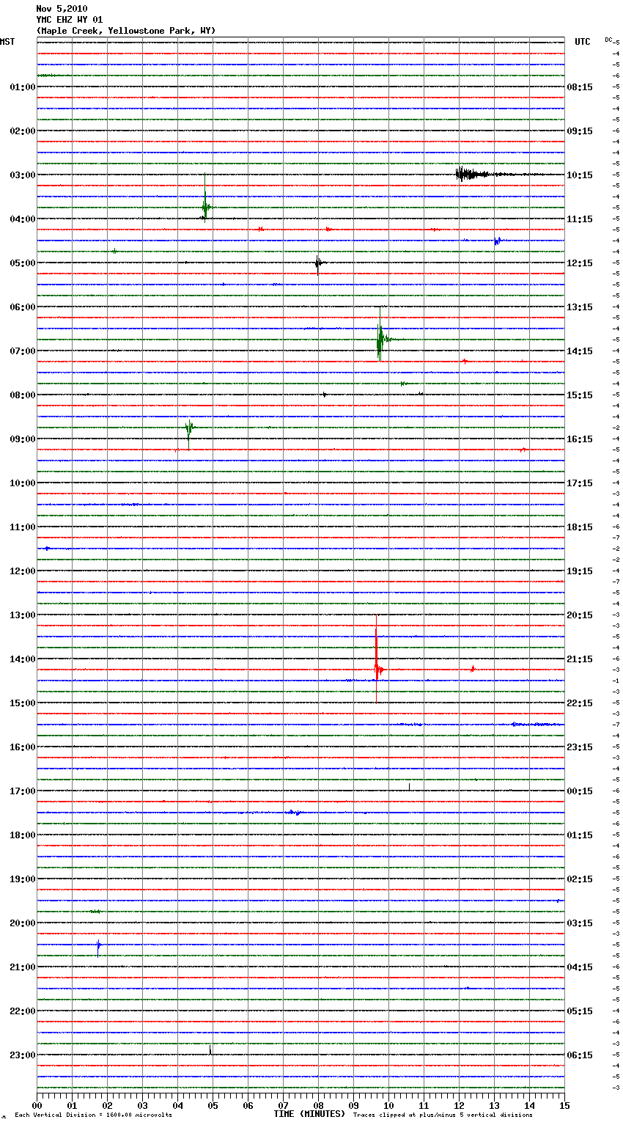The height and width of the screenshot is (1125, 623).
Task: Click minute 00 on the bottom axis
Action: (x=37, y=1105)
